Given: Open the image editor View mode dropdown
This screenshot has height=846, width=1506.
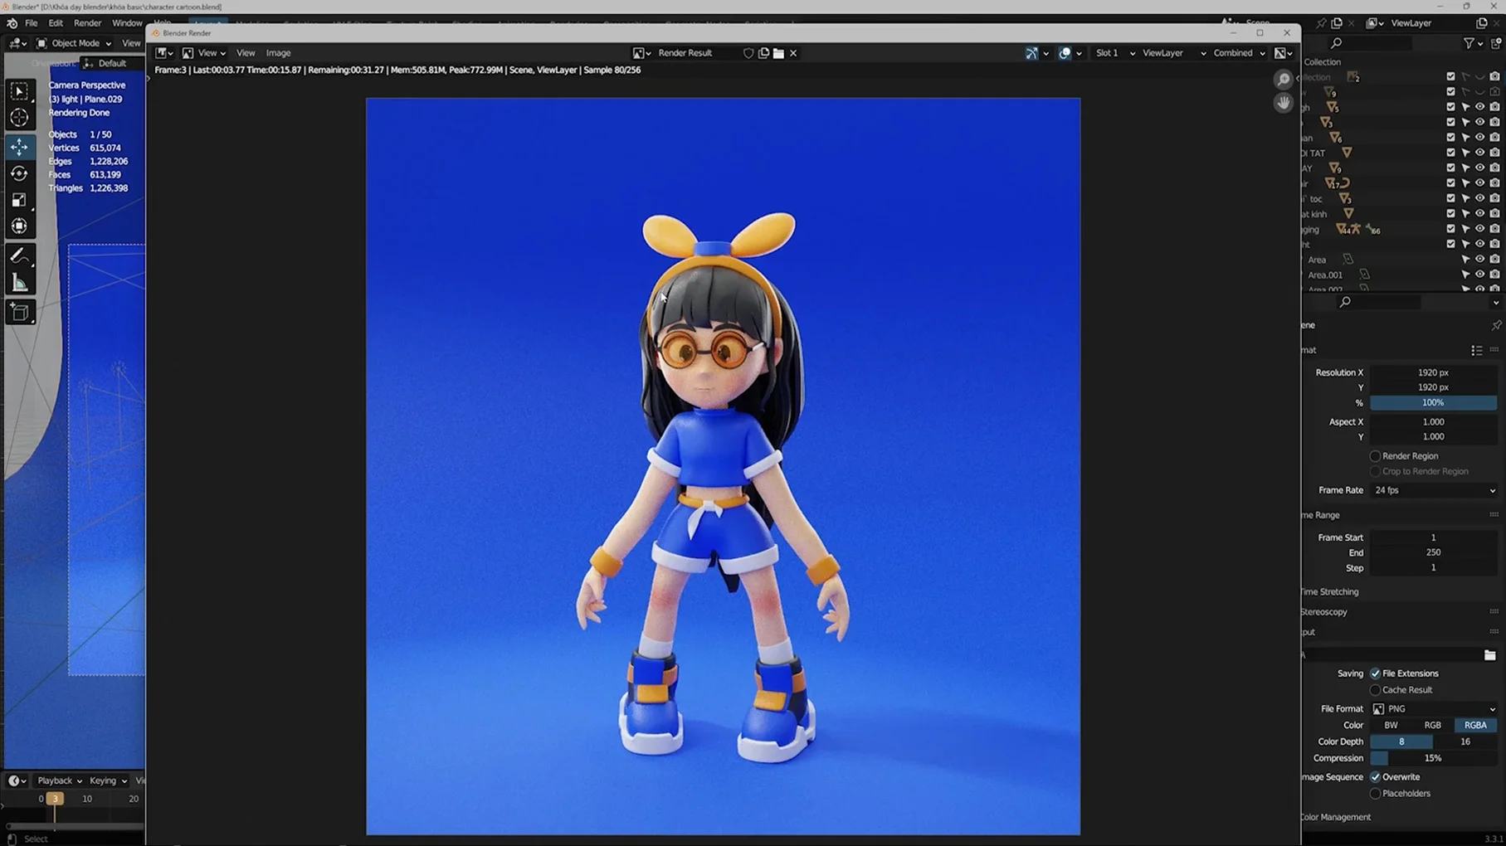Looking at the screenshot, I should click(x=204, y=53).
